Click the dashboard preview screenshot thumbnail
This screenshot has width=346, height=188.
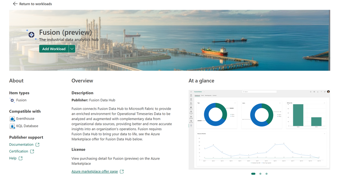click(259, 129)
